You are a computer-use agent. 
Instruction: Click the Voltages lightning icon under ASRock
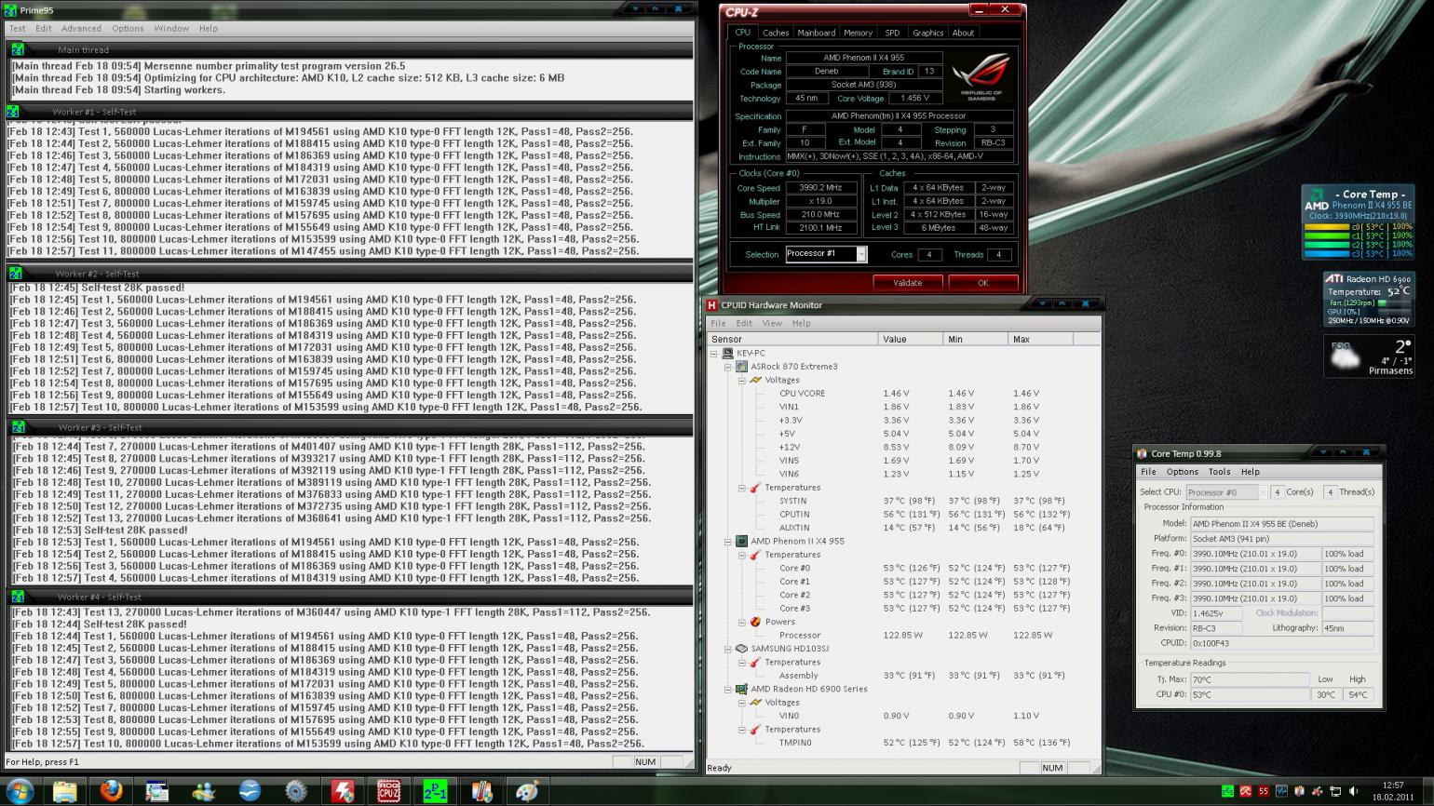pos(755,380)
